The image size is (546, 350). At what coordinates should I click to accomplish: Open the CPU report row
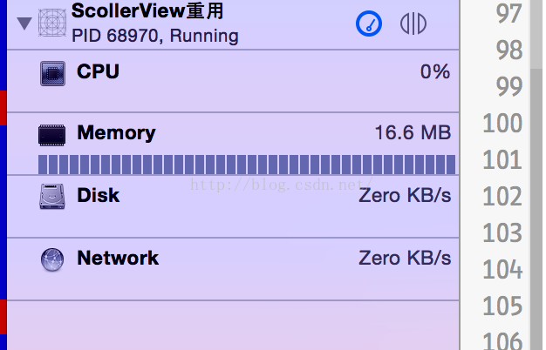coord(233,81)
